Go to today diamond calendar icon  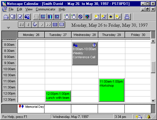click(x=35, y=25)
